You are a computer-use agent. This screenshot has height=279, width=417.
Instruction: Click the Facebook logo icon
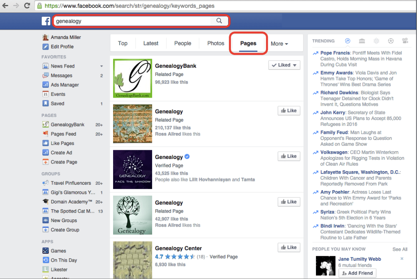coord(46,21)
